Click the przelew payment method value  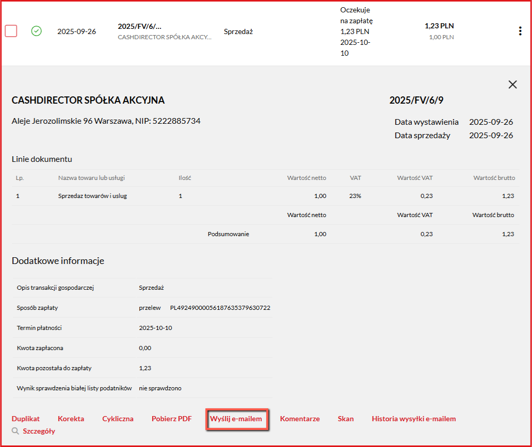click(x=150, y=308)
